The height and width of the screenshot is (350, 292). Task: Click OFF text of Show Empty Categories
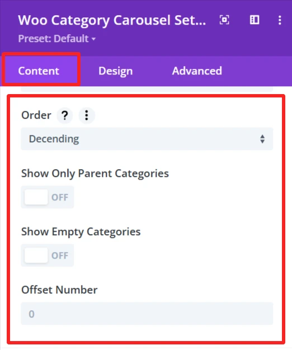[60, 255]
